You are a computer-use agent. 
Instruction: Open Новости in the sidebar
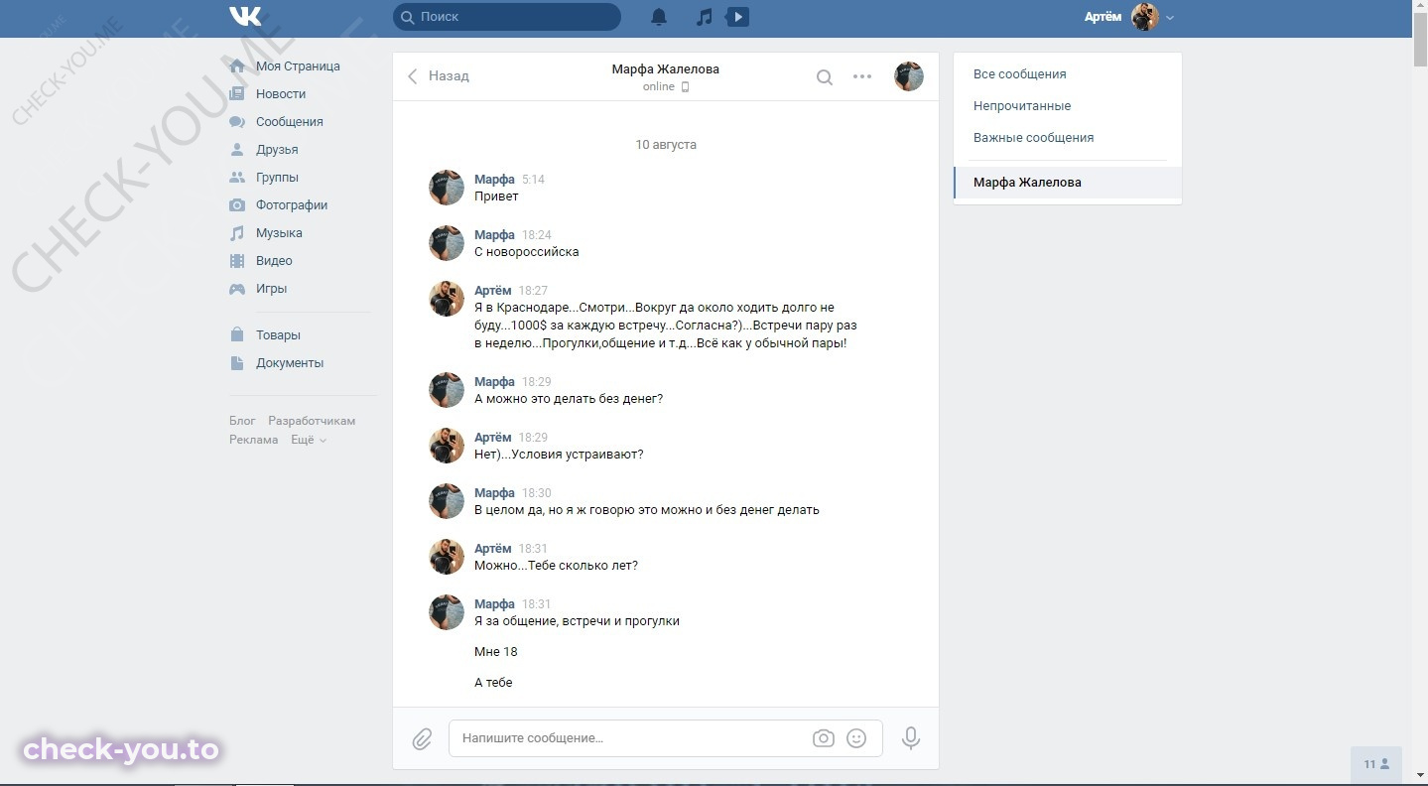[x=281, y=94]
